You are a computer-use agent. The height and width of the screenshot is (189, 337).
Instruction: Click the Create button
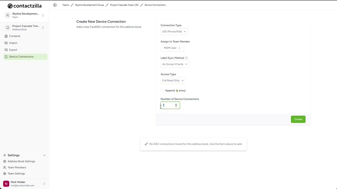(298, 119)
